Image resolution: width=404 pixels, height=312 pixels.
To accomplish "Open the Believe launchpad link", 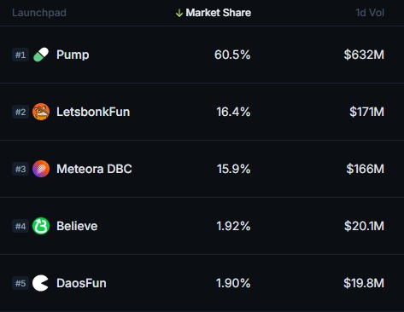I will [x=77, y=226].
